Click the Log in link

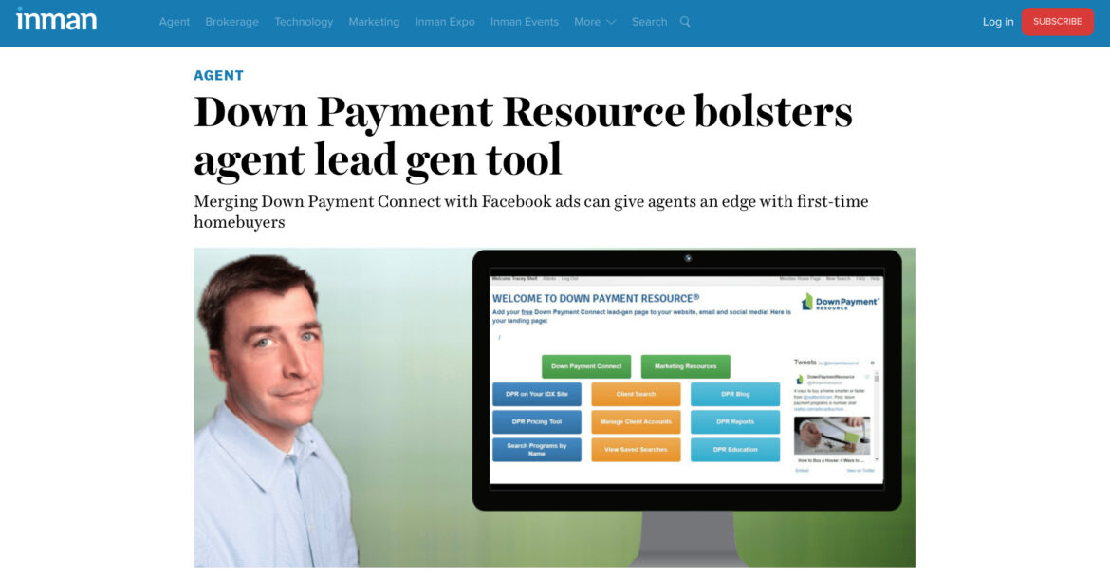[x=998, y=22]
